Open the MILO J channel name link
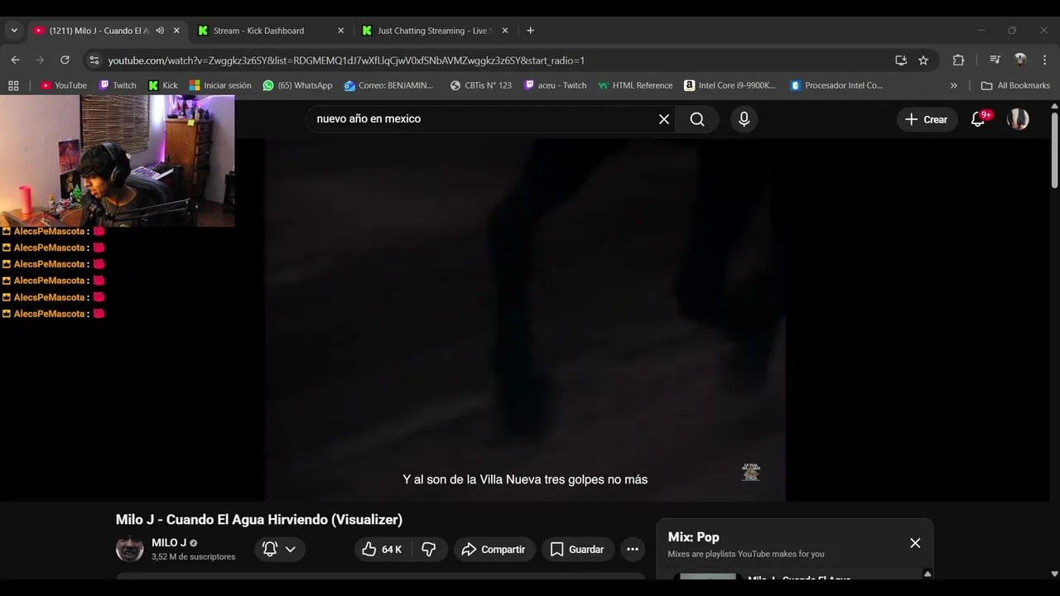The height and width of the screenshot is (596, 1060). click(x=169, y=543)
